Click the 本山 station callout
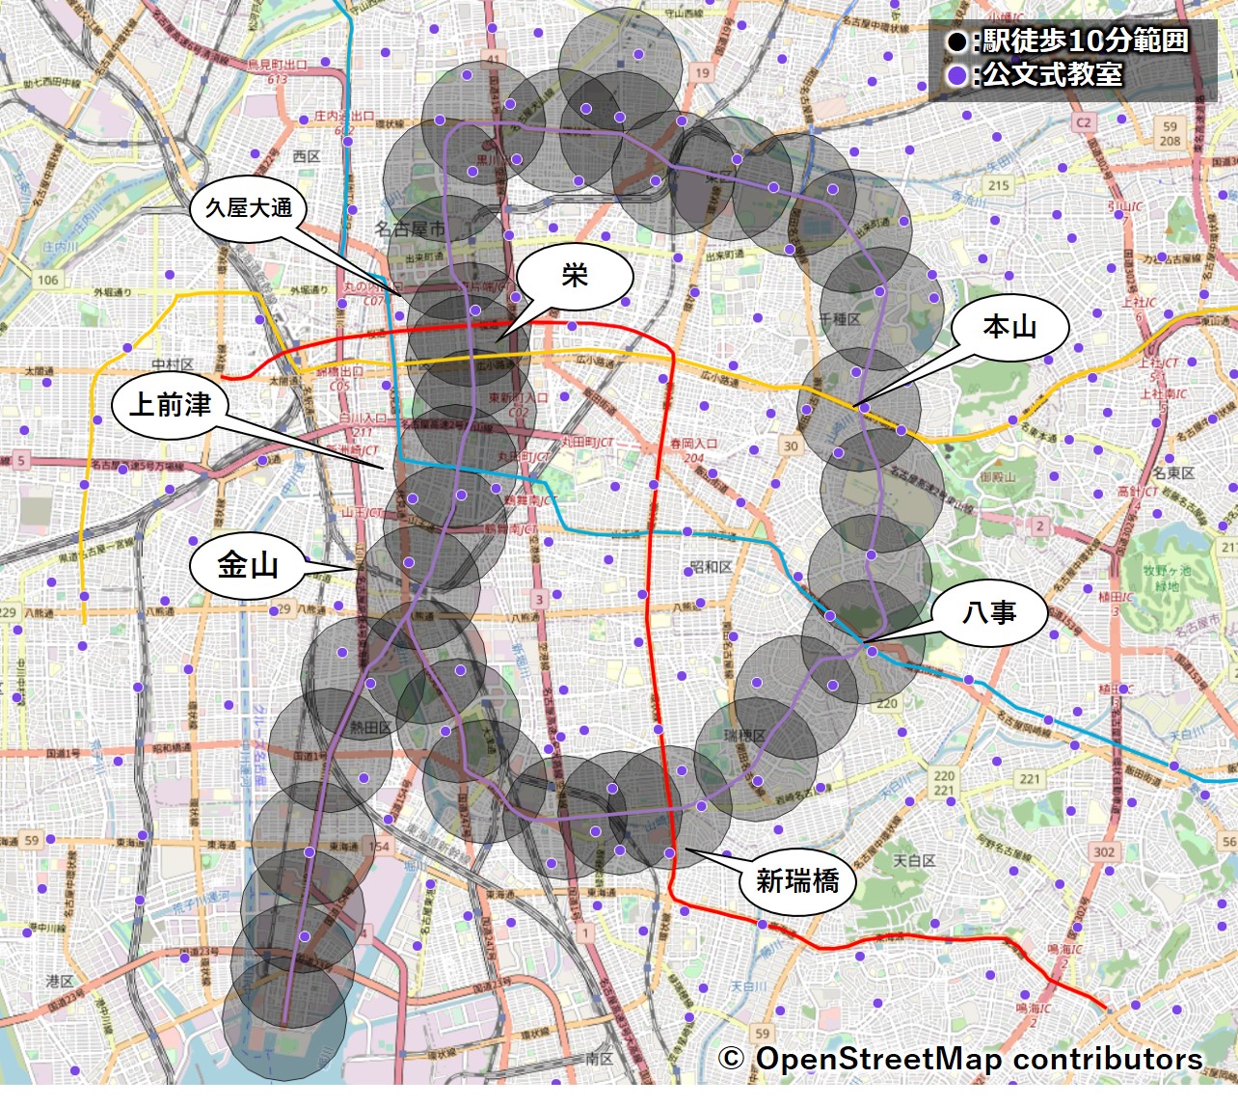The image size is (1238, 1106). pos(1009,328)
